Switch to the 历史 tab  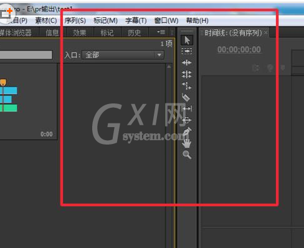pyautogui.click(x=134, y=33)
